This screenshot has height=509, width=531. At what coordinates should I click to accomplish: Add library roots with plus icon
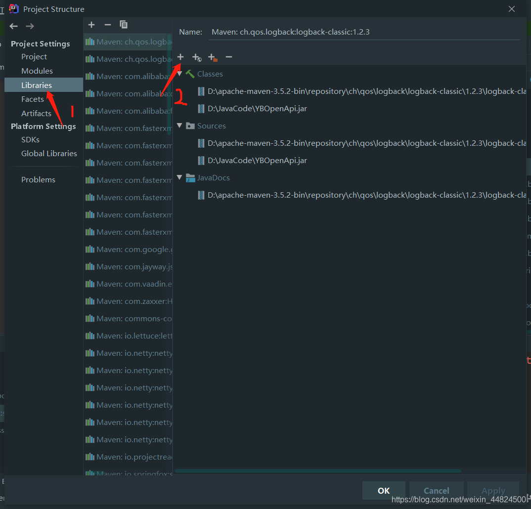tap(180, 57)
